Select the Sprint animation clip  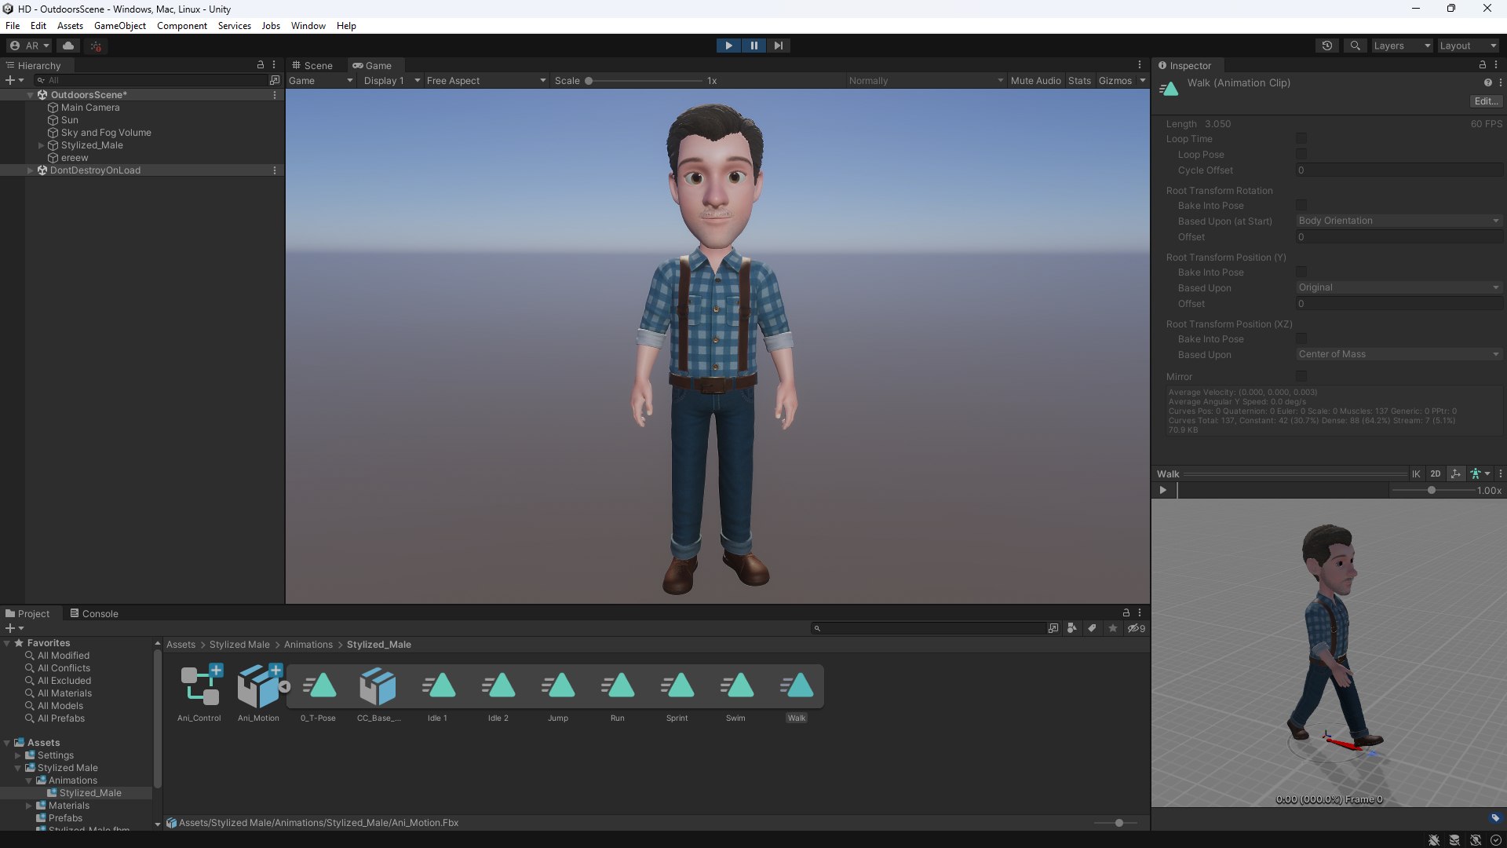point(677,693)
